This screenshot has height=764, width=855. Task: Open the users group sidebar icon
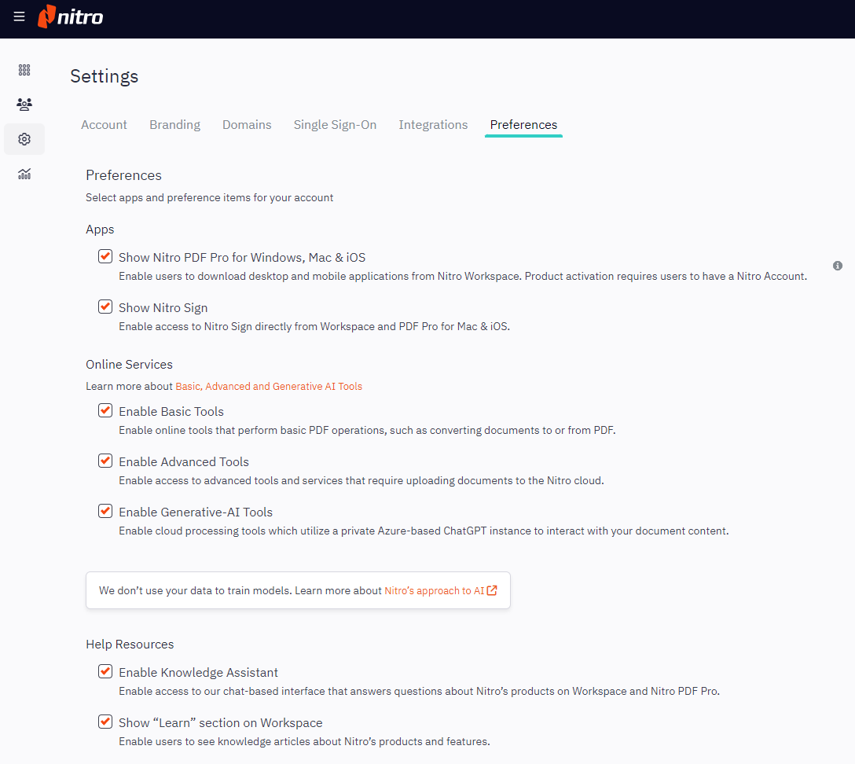[24, 105]
